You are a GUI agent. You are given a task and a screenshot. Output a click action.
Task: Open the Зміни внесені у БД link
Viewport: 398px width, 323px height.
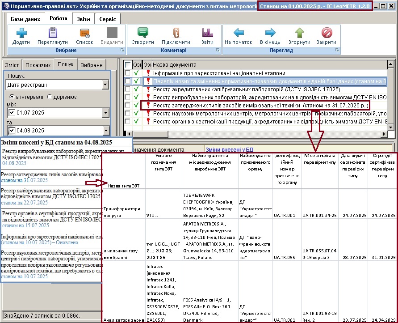click(x=229, y=150)
